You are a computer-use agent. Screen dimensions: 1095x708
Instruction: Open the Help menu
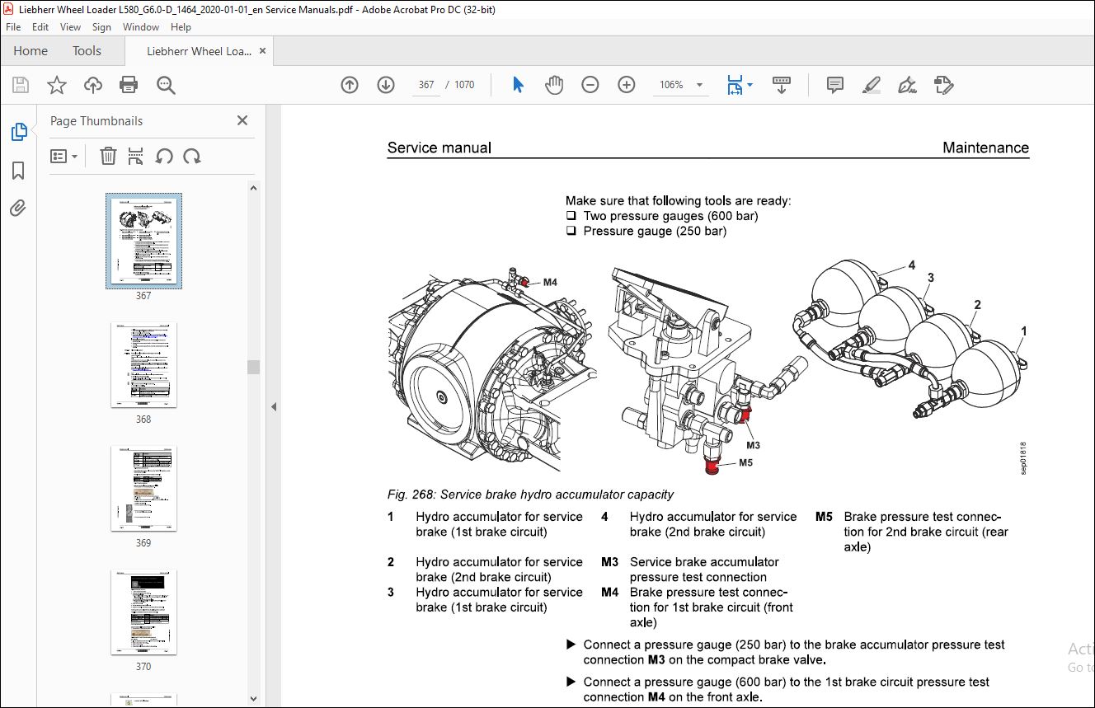coord(181,27)
